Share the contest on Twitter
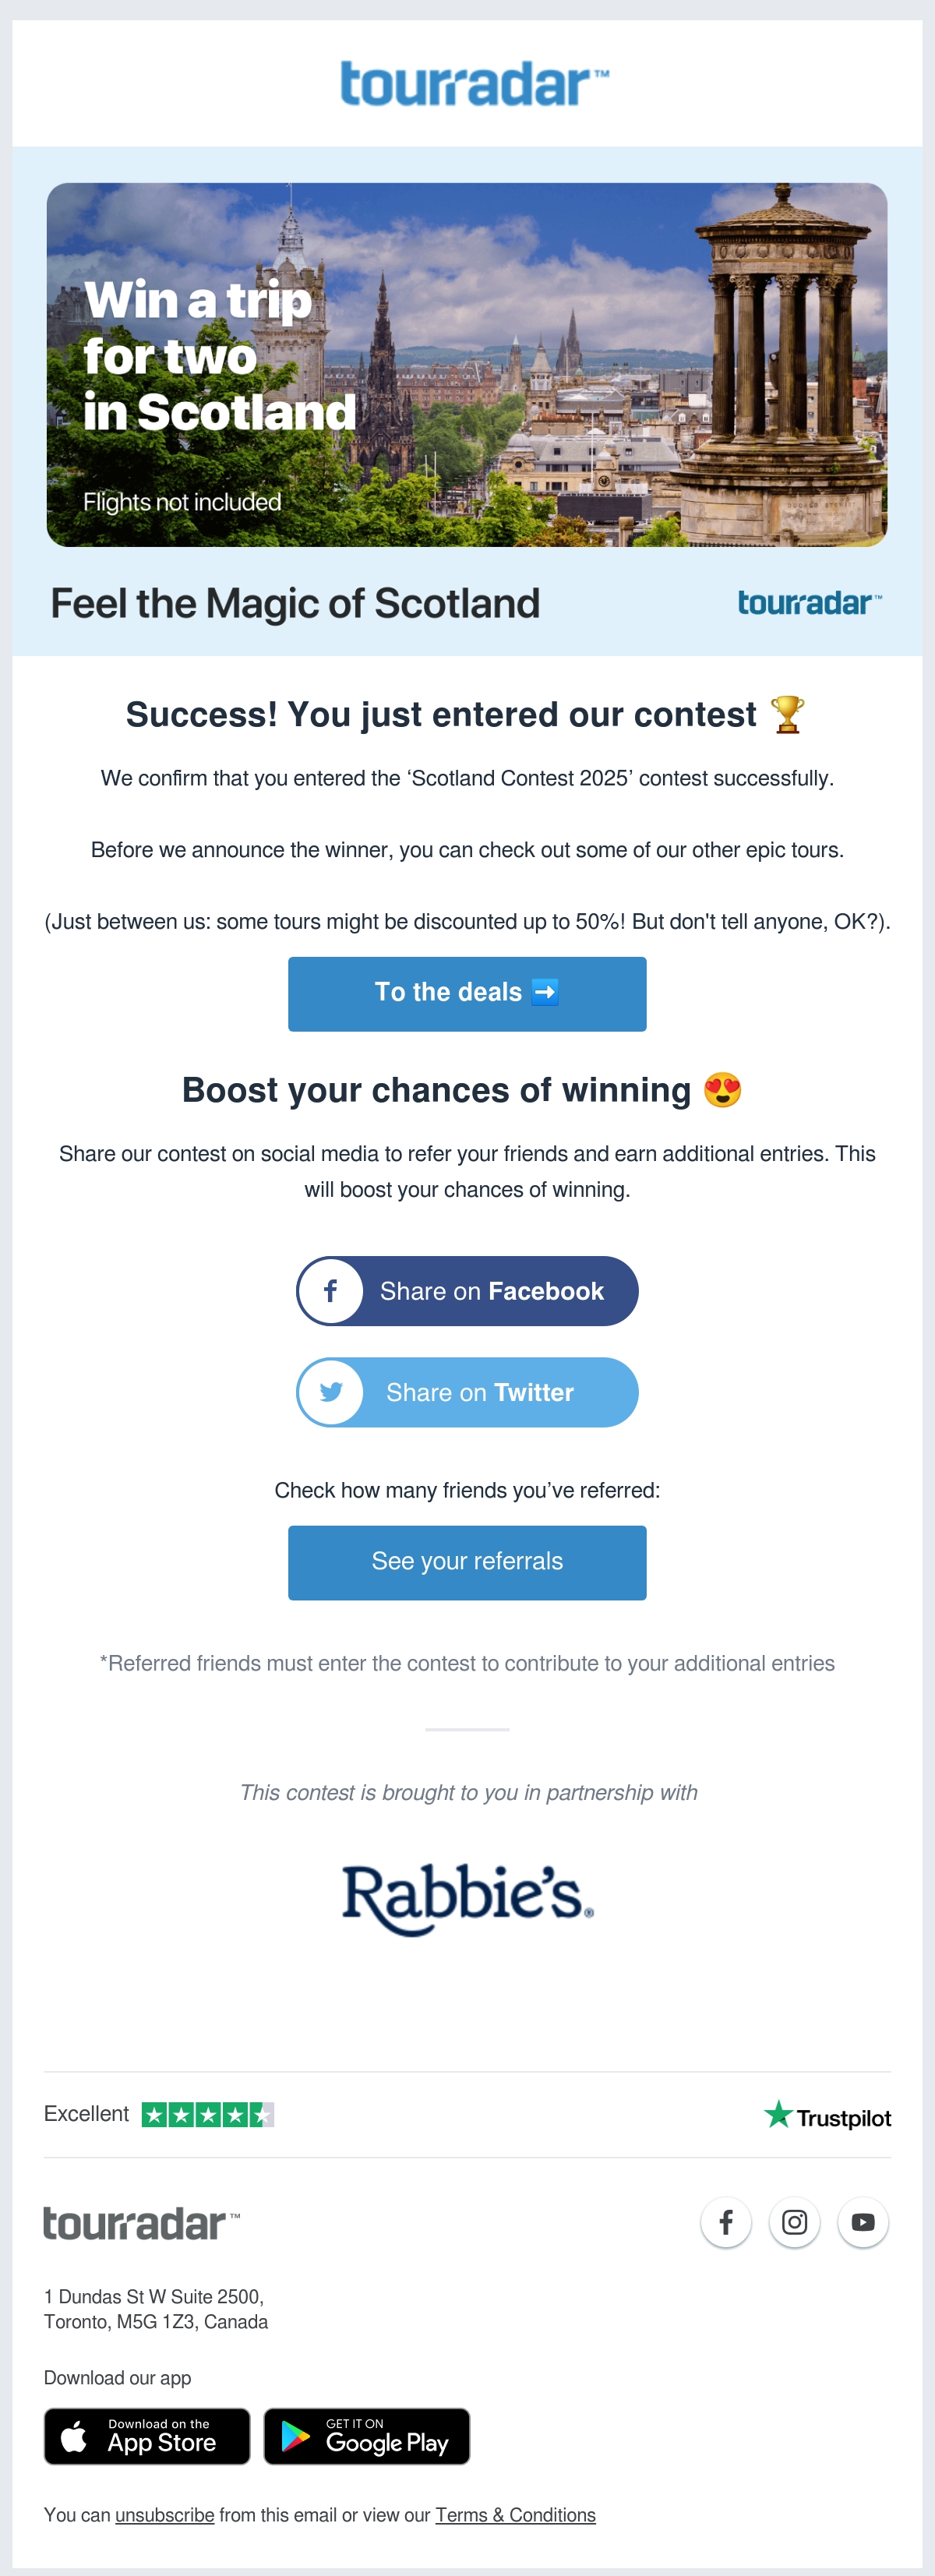 467,1391
